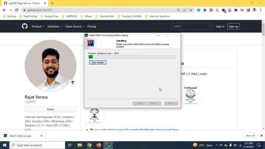Open the red Opera-style extension icon

tap(211, 10)
